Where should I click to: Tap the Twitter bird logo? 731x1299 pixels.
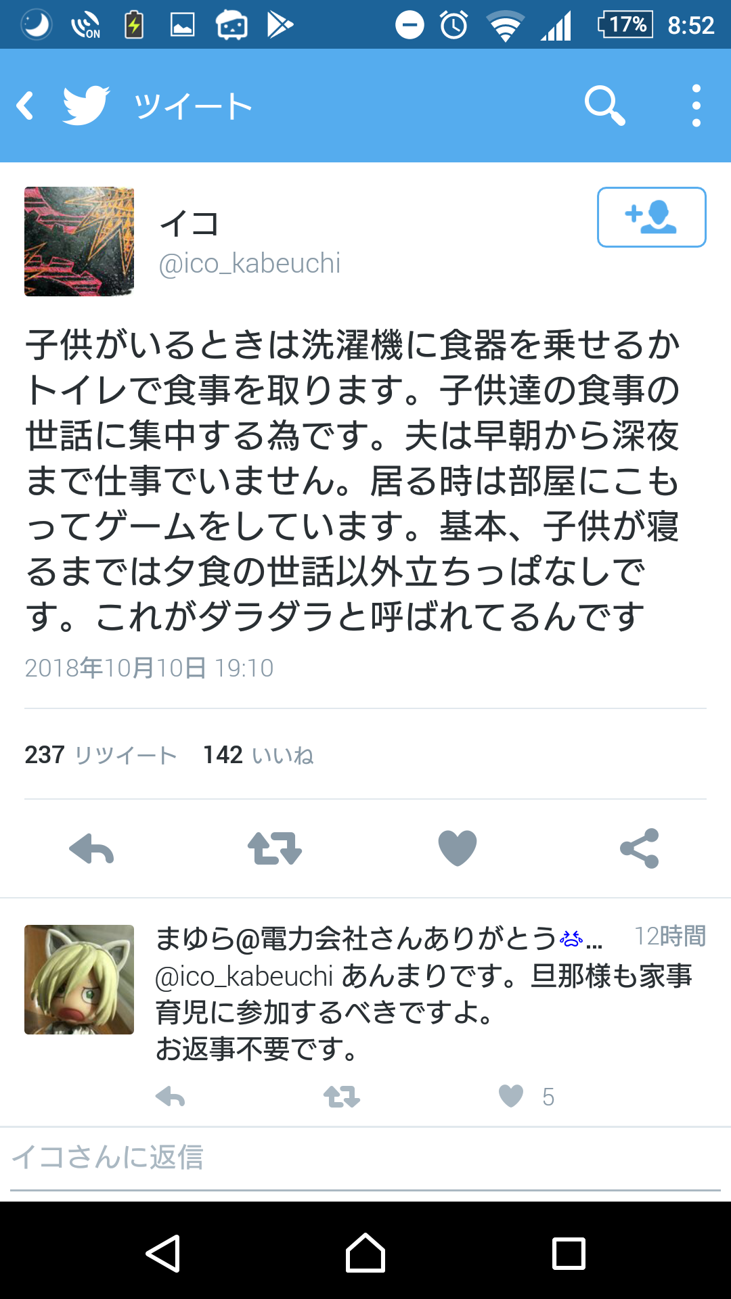(x=86, y=106)
